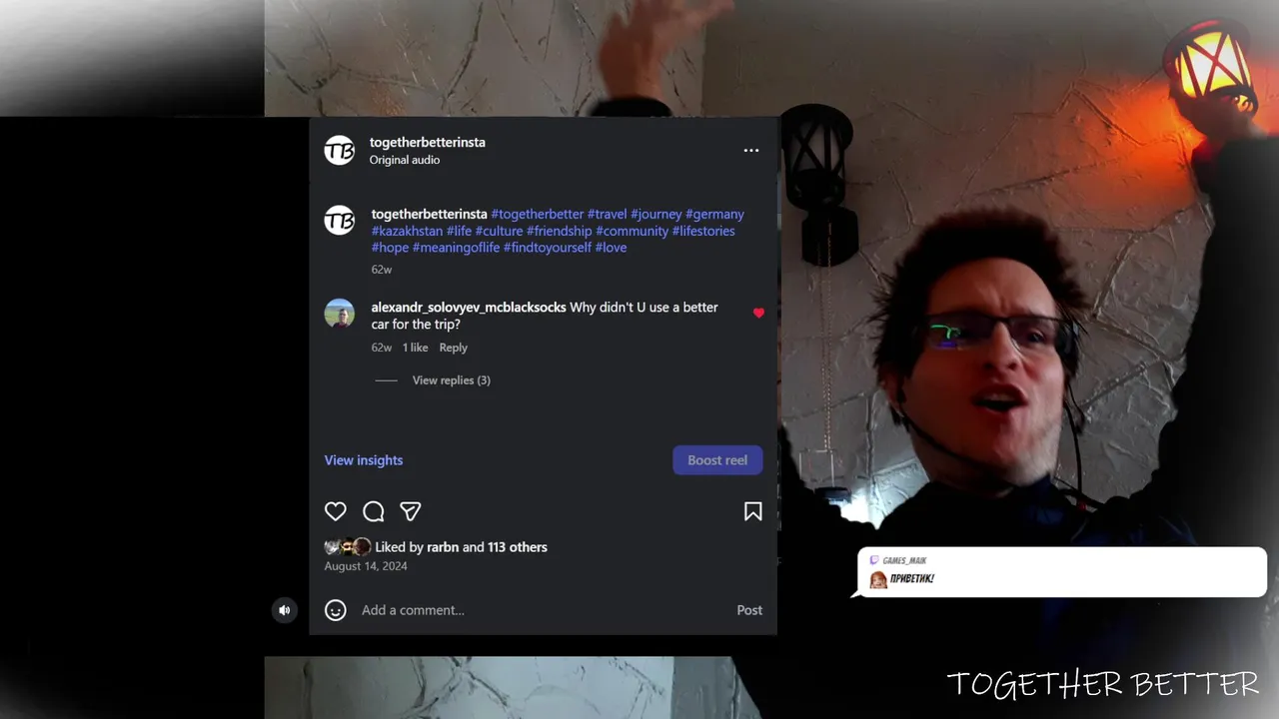Like the reel with heart icon
The width and height of the screenshot is (1279, 719).
point(336,511)
